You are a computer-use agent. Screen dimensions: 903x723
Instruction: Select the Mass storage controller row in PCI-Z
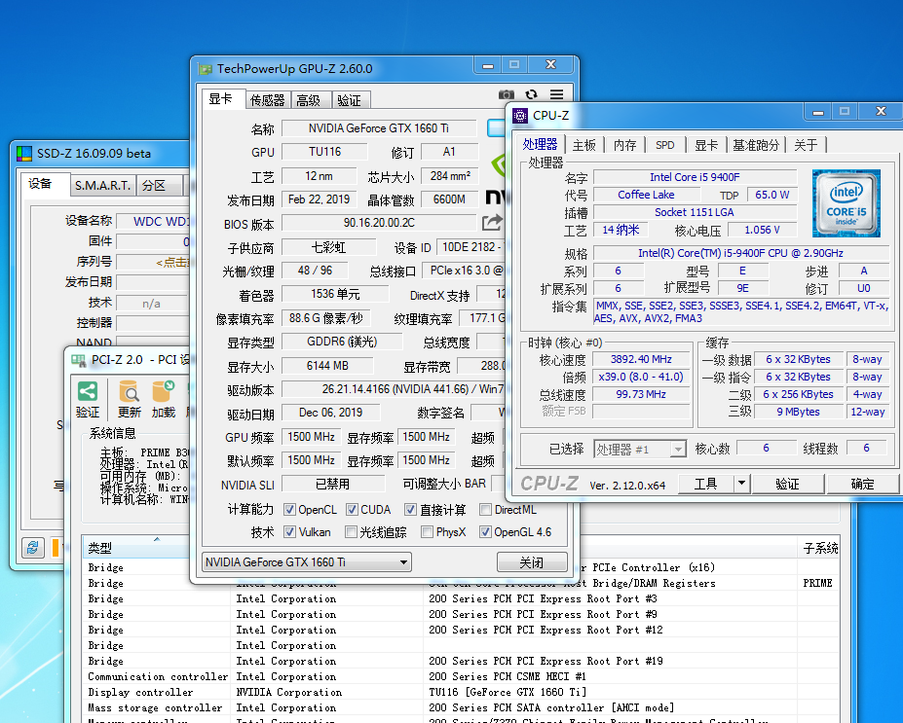[x=461, y=707]
